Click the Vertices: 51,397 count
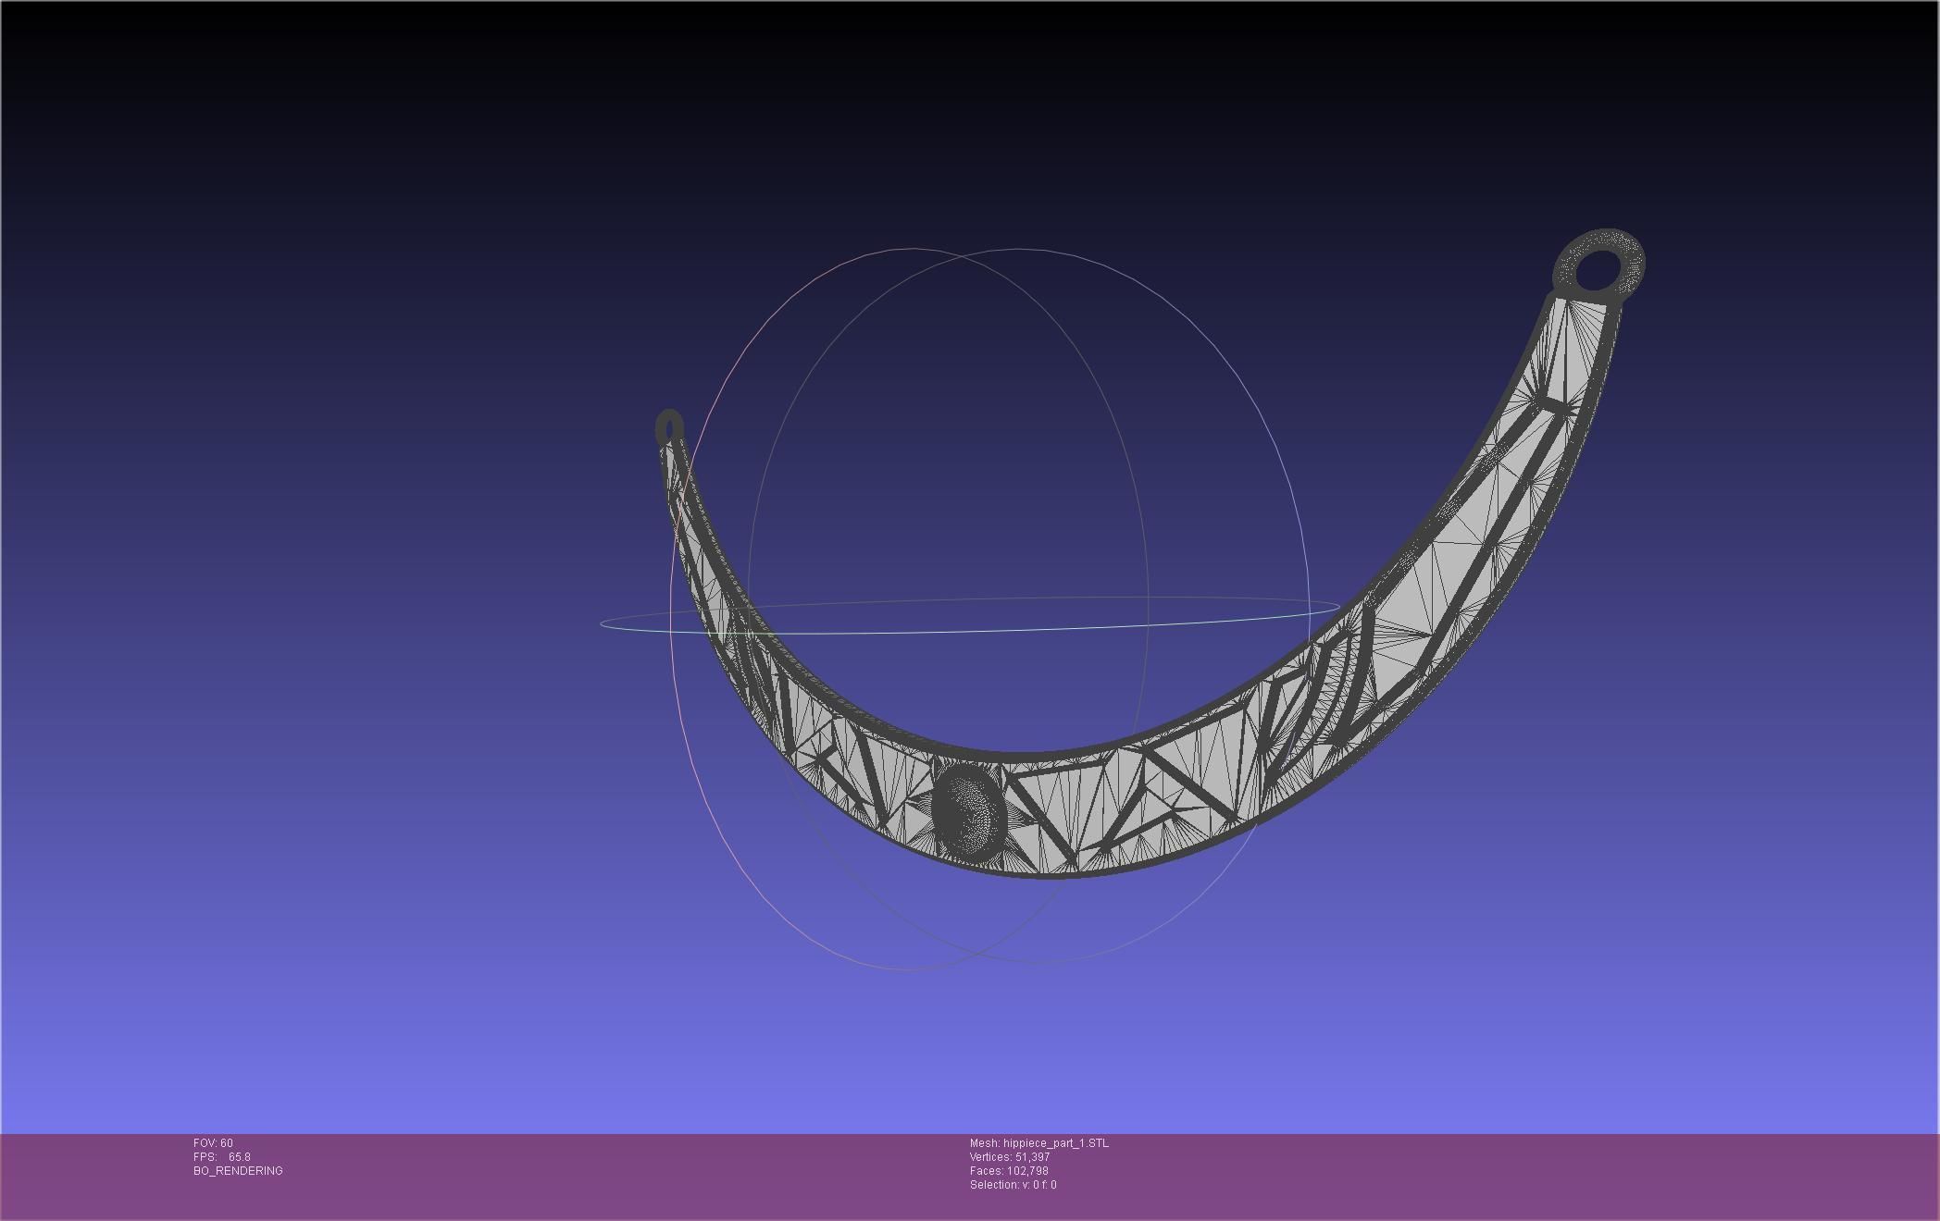 point(1010,1157)
